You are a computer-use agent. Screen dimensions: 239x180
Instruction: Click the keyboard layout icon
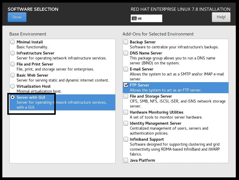tap(134, 18)
